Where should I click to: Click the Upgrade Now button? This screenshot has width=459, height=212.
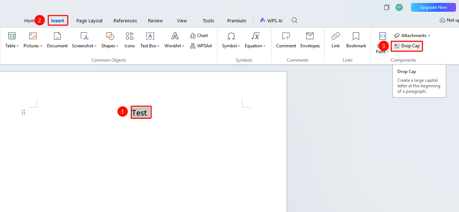point(433,7)
